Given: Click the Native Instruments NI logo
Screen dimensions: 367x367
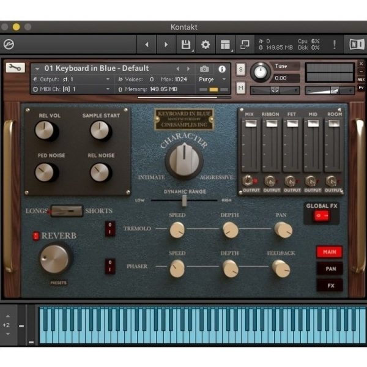Looking at the screenshot, I should pyautogui.click(x=357, y=44).
